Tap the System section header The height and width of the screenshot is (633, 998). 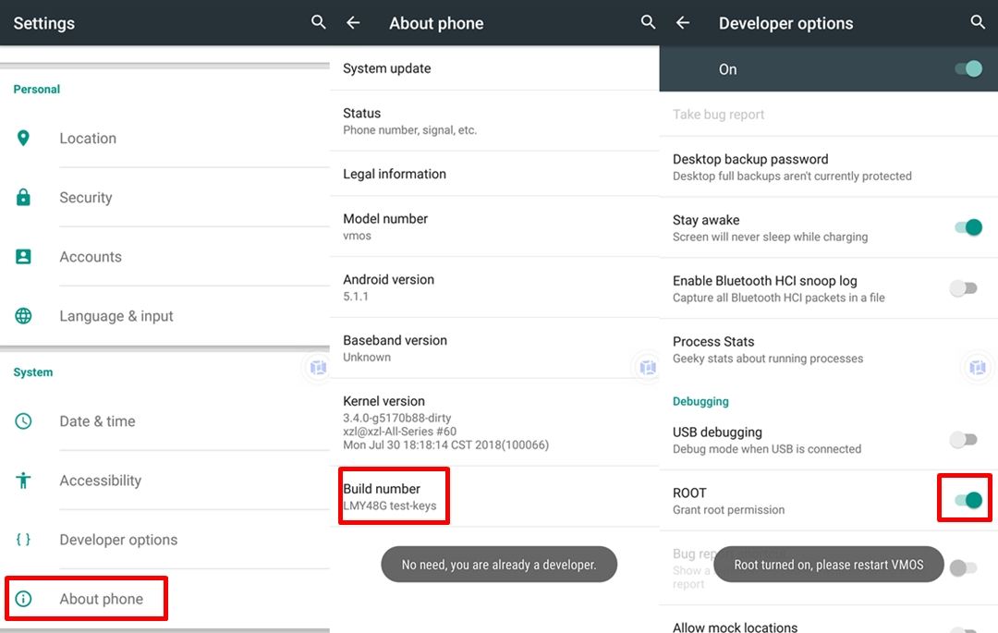[x=33, y=372]
